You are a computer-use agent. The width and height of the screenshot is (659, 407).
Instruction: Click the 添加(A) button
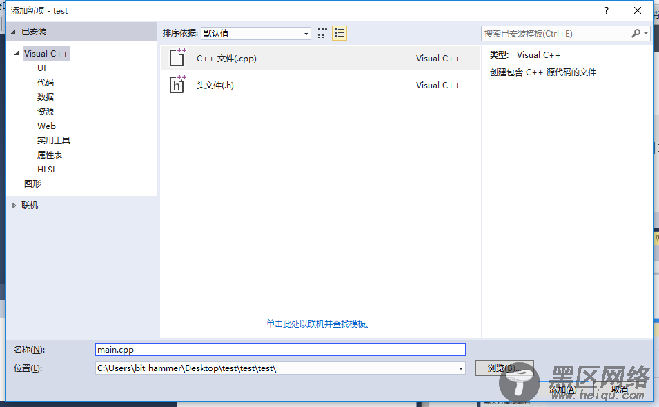click(563, 389)
